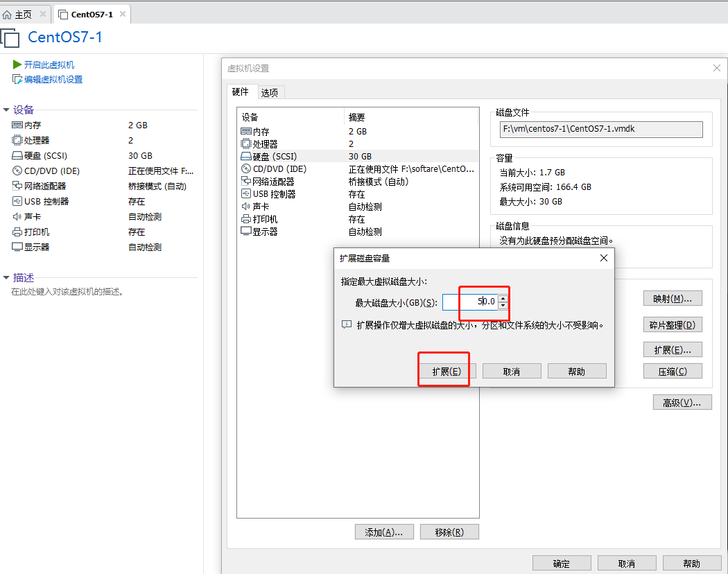The height and width of the screenshot is (574, 728).
Task: Switch to the CentOS7-1 tab
Action: tap(92, 15)
